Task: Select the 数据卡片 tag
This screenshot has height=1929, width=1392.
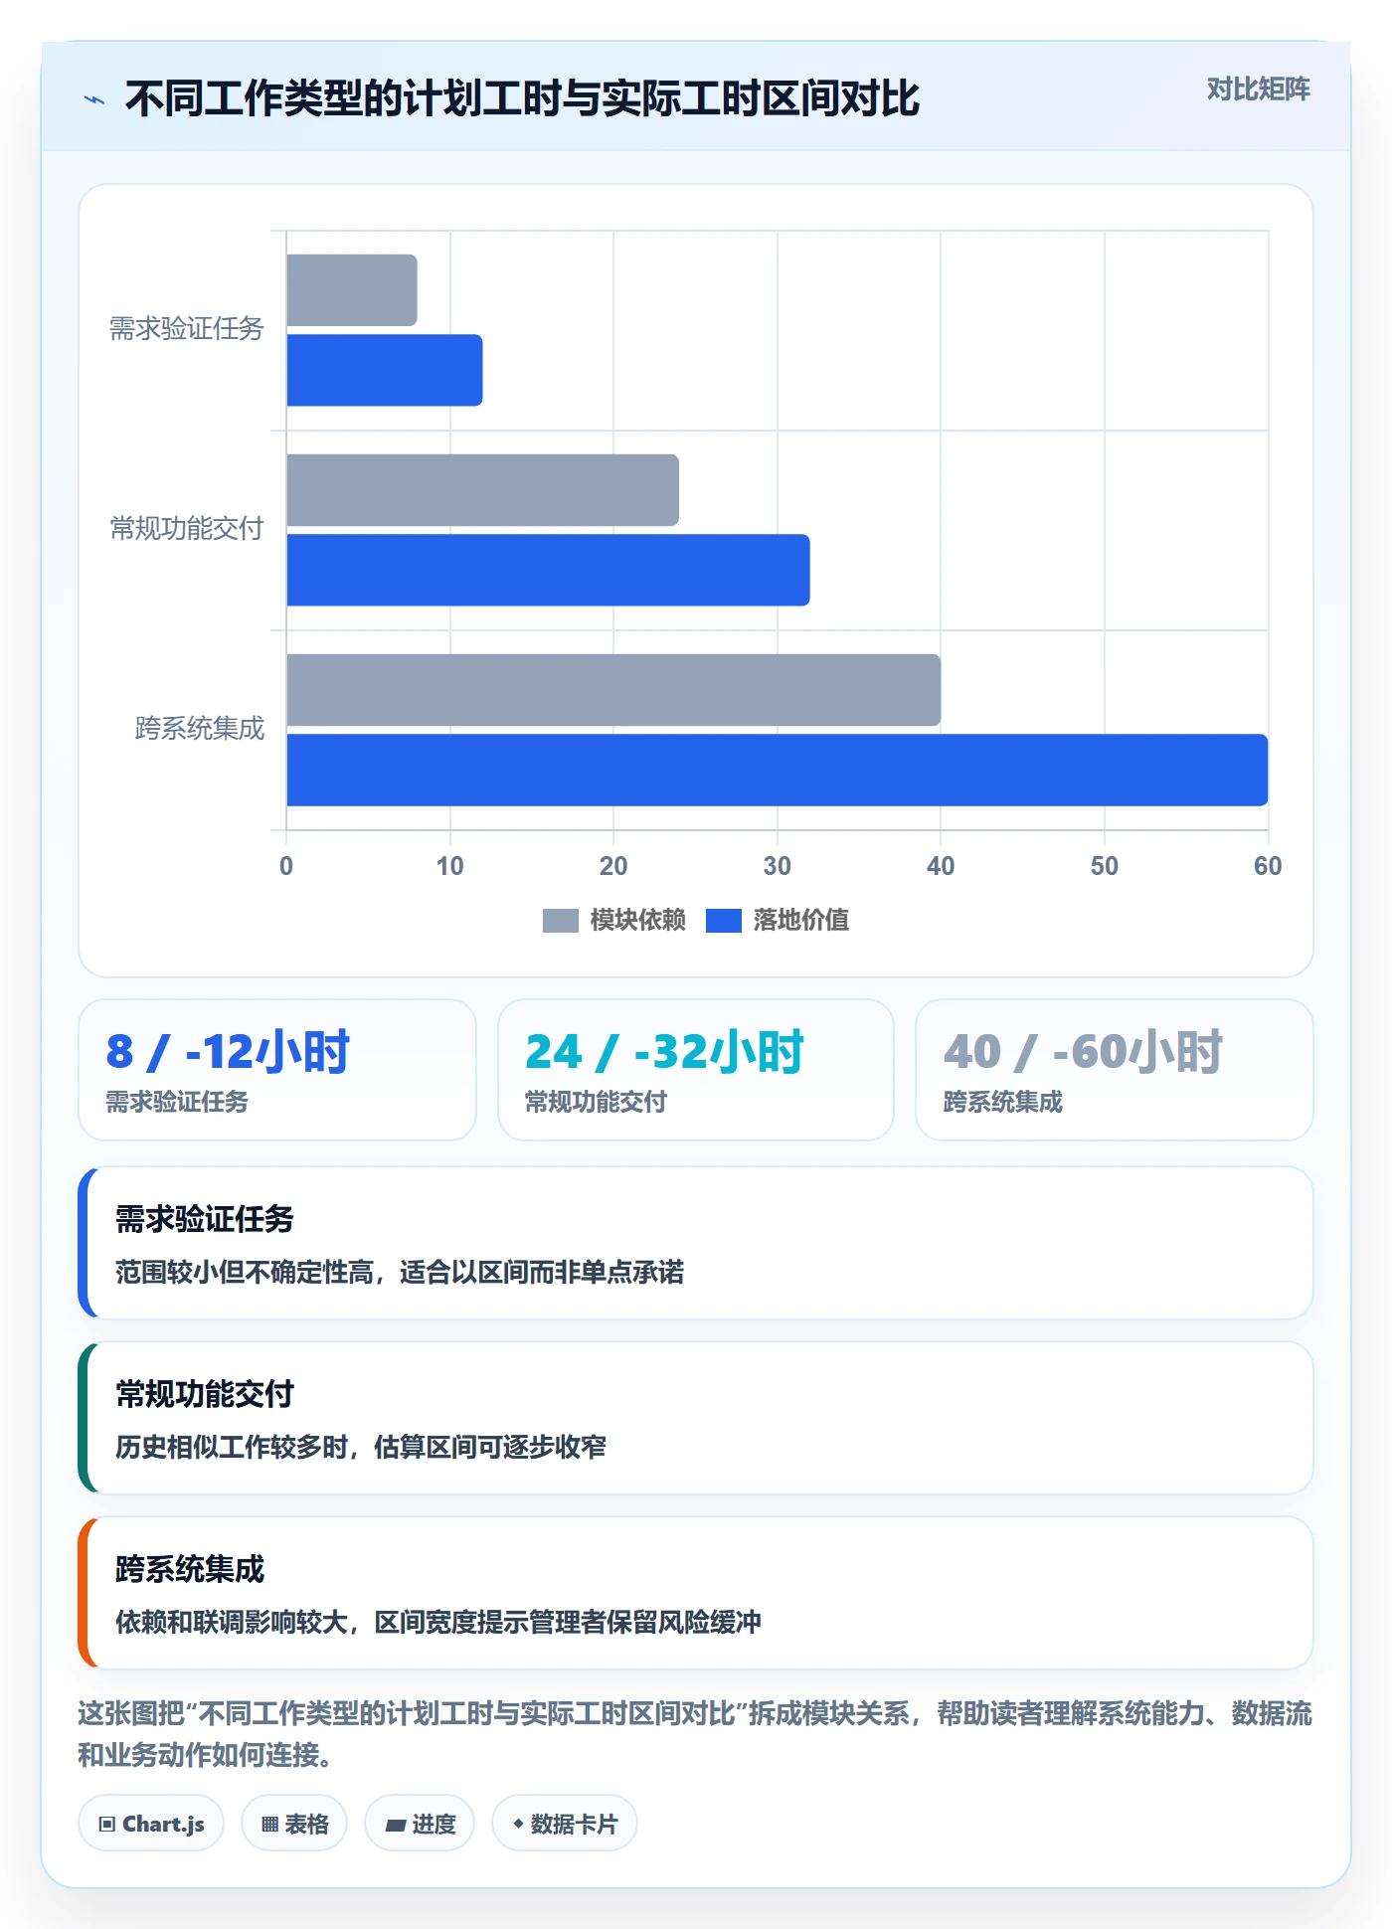Action: (x=565, y=1824)
